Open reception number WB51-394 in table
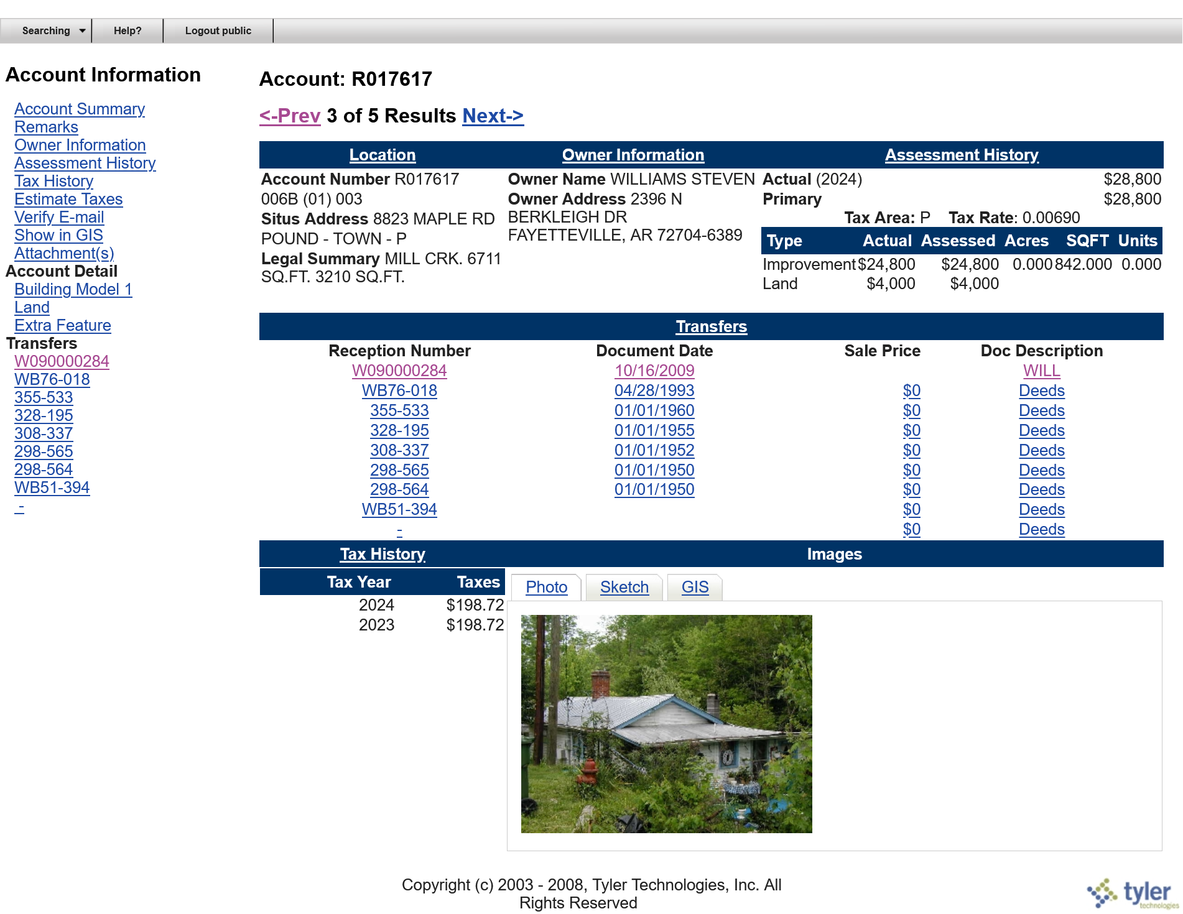The image size is (1183, 914). [399, 509]
